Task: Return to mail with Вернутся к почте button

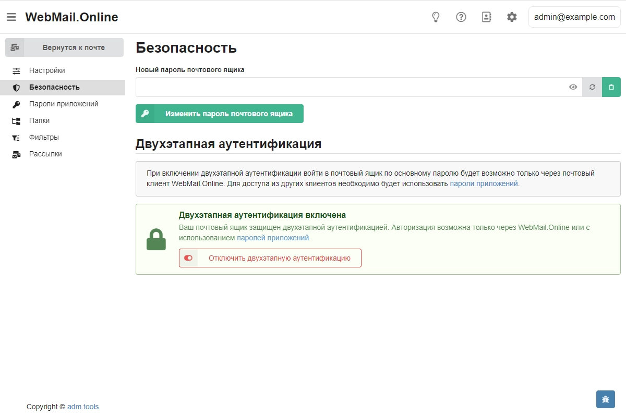Action: tap(65, 47)
